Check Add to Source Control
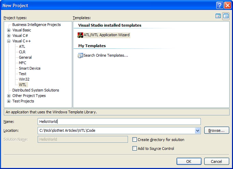 tap(134, 149)
